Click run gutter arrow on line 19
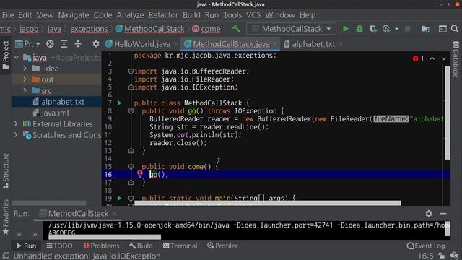 click(119, 198)
